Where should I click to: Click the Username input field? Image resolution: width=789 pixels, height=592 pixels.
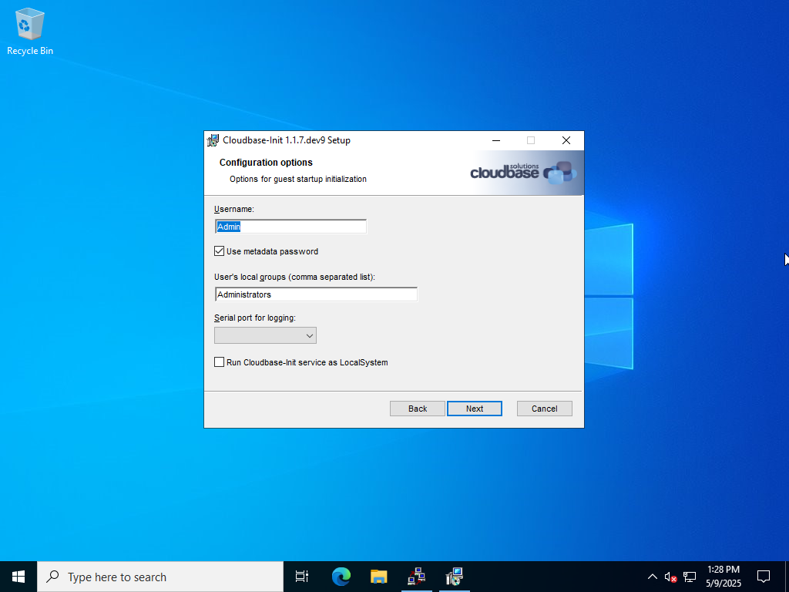point(290,227)
